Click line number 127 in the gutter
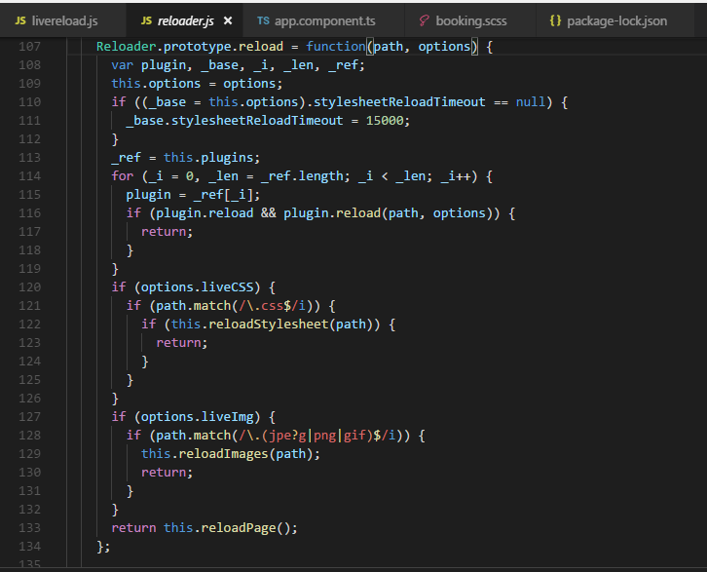707x572 pixels. click(30, 416)
